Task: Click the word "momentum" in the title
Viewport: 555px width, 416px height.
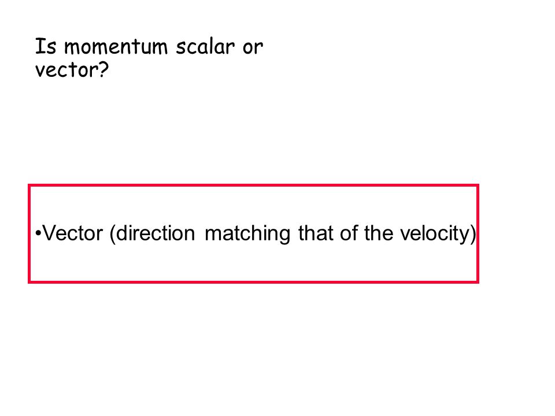Action: point(116,47)
